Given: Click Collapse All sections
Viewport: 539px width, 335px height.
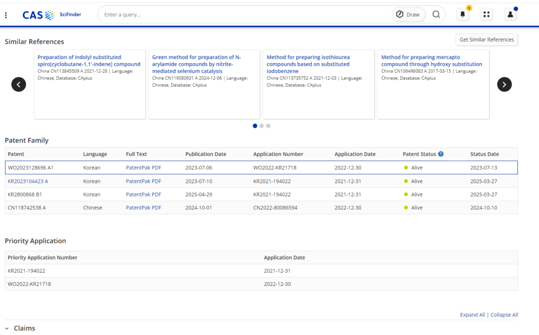Looking at the screenshot, I should click(x=504, y=315).
